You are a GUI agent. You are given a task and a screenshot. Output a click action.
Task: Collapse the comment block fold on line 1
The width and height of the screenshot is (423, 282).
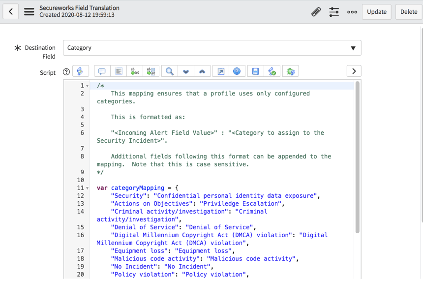coord(87,86)
